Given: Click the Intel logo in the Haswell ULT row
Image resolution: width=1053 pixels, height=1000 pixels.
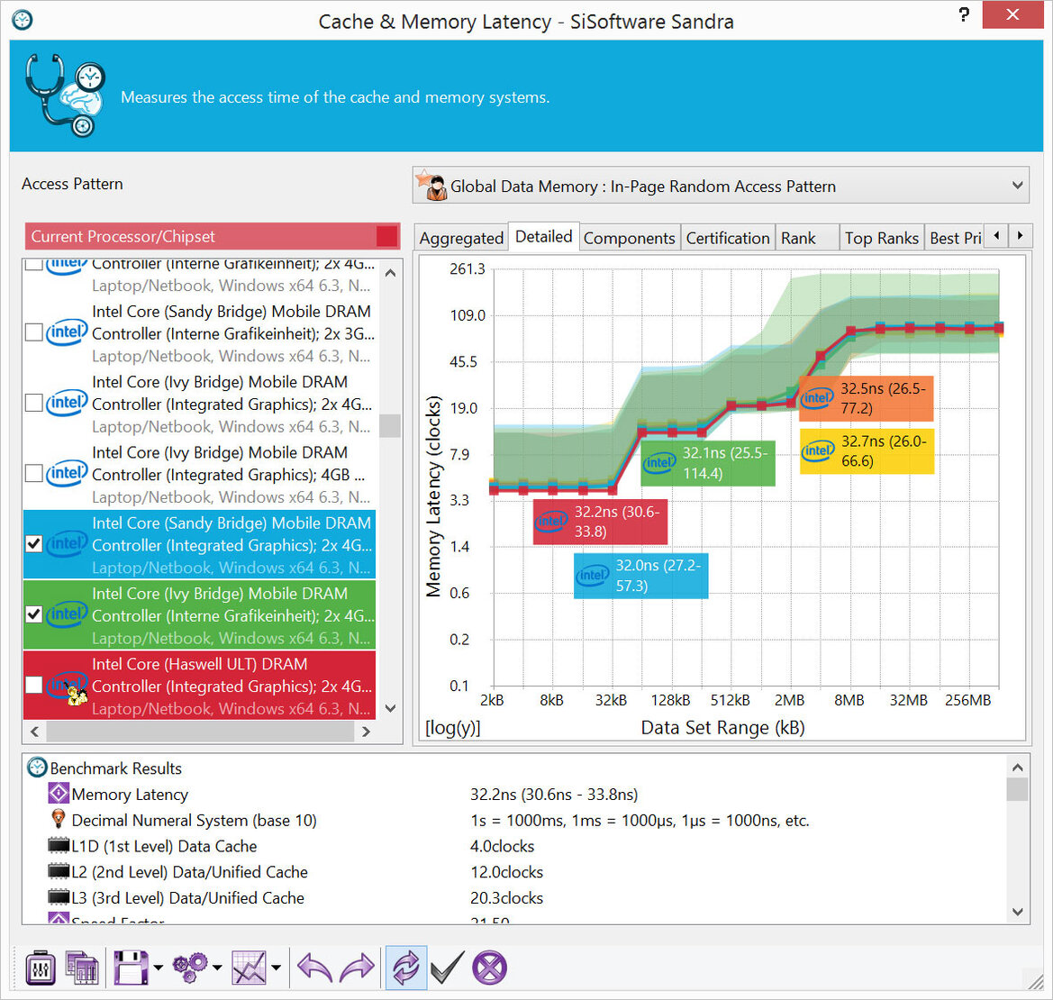Looking at the screenshot, I should (x=68, y=686).
